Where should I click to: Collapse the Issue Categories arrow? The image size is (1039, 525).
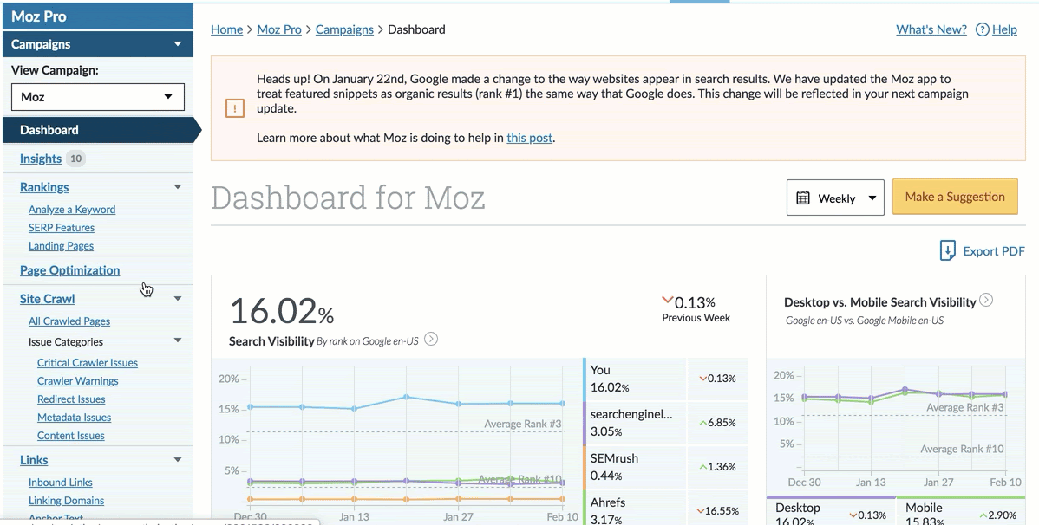coord(178,340)
